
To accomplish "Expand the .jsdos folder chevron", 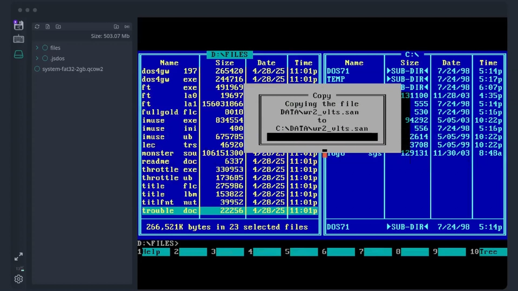I will [x=37, y=58].
